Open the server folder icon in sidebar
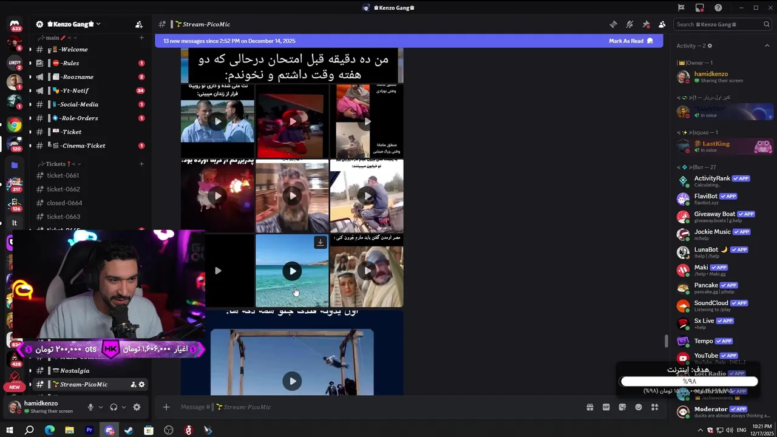The image size is (777, 437). point(15,164)
